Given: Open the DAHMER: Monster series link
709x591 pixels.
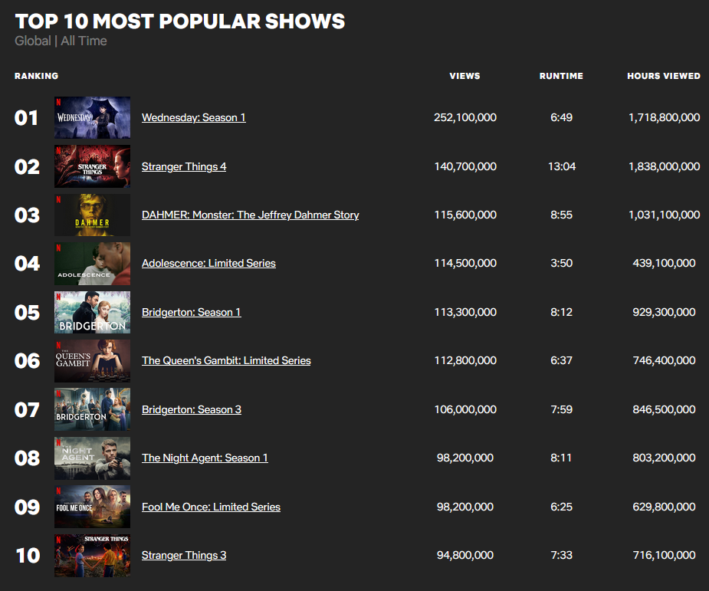Looking at the screenshot, I should (x=250, y=215).
